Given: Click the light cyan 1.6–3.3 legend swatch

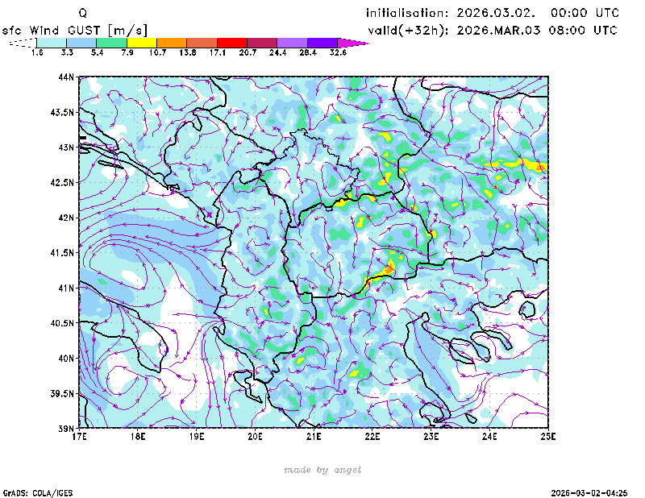Looking at the screenshot, I should click(x=52, y=42).
